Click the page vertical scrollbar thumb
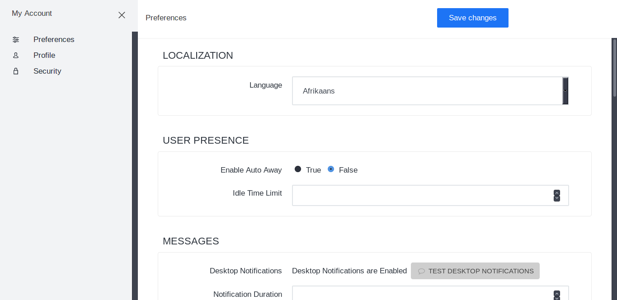This screenshot has height=300, width=617. pos(614,68)
